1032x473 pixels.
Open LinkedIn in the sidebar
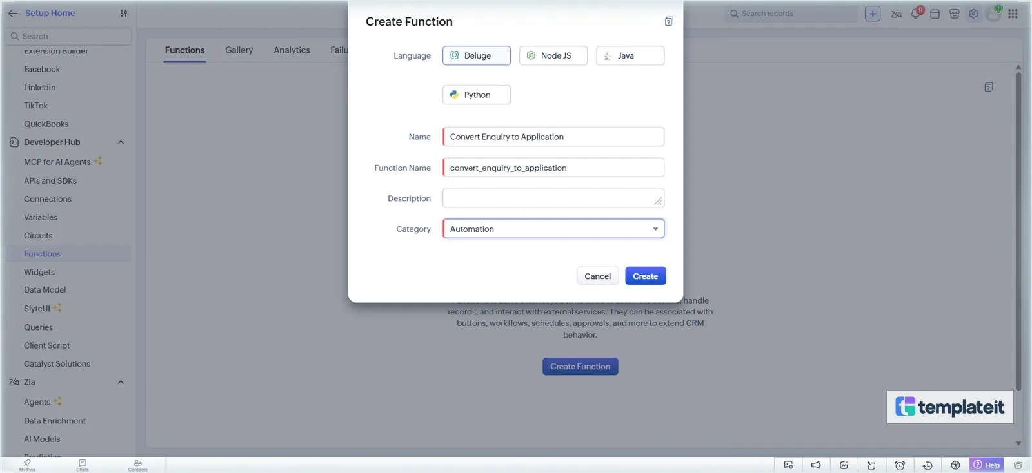point(40,87)
